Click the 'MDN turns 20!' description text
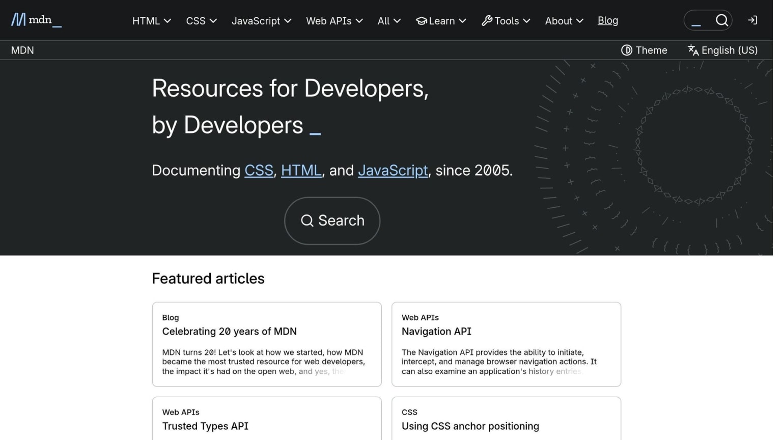The image size is (782, 440). (263, 362)
